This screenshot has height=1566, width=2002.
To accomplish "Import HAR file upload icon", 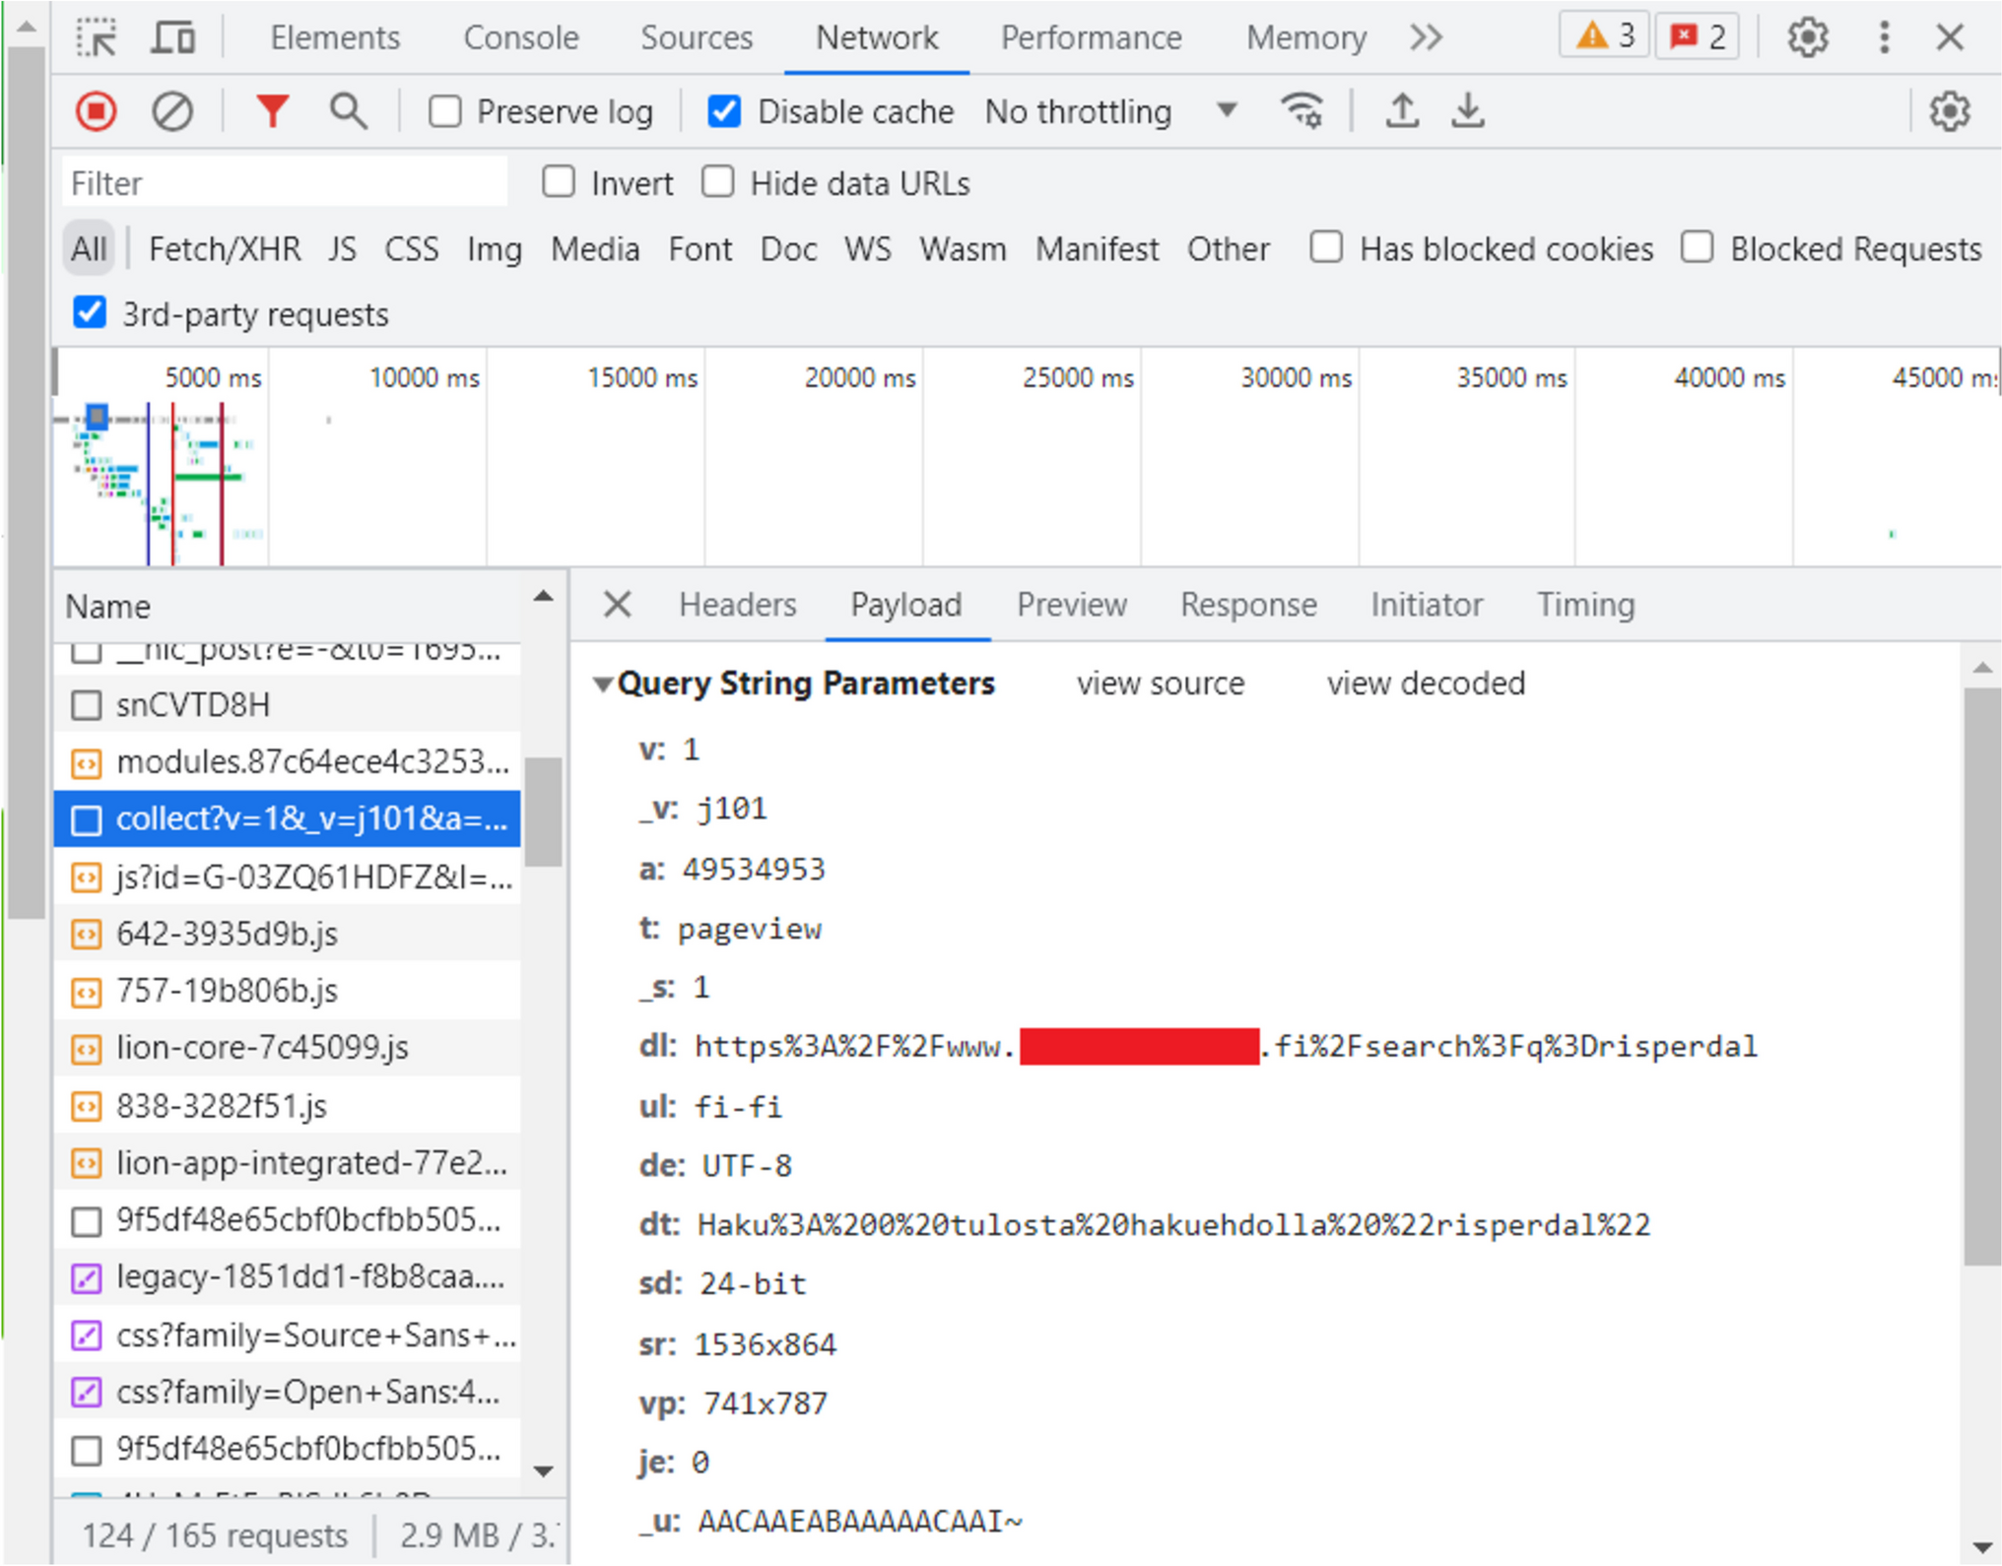I will (x=1402, y=110).
